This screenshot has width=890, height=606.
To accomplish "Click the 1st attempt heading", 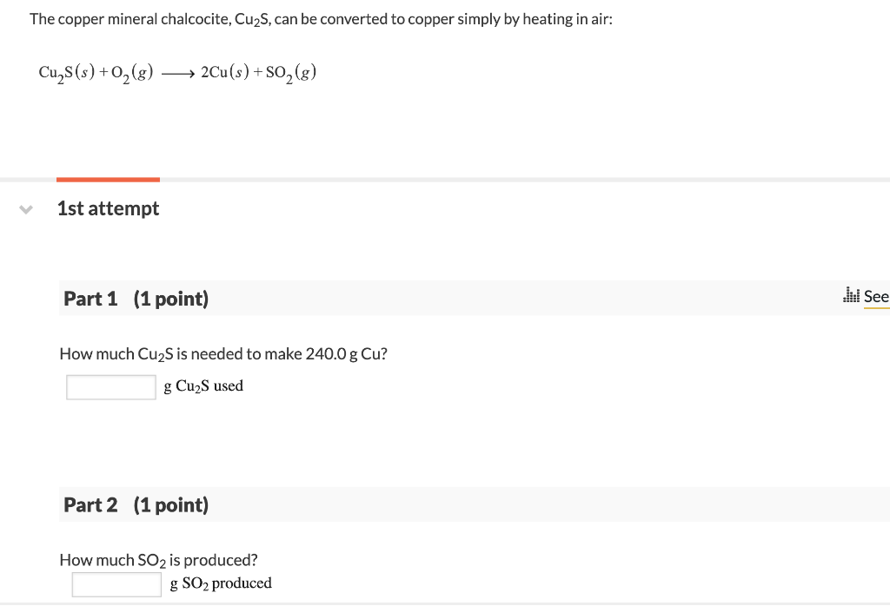I will [108, 208].
